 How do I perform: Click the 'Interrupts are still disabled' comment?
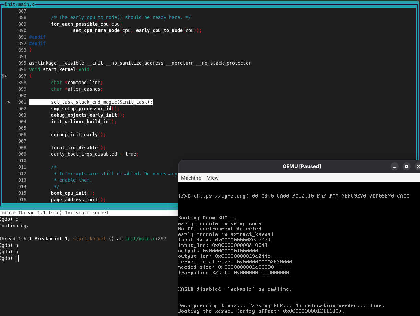(x=116, y=174)
